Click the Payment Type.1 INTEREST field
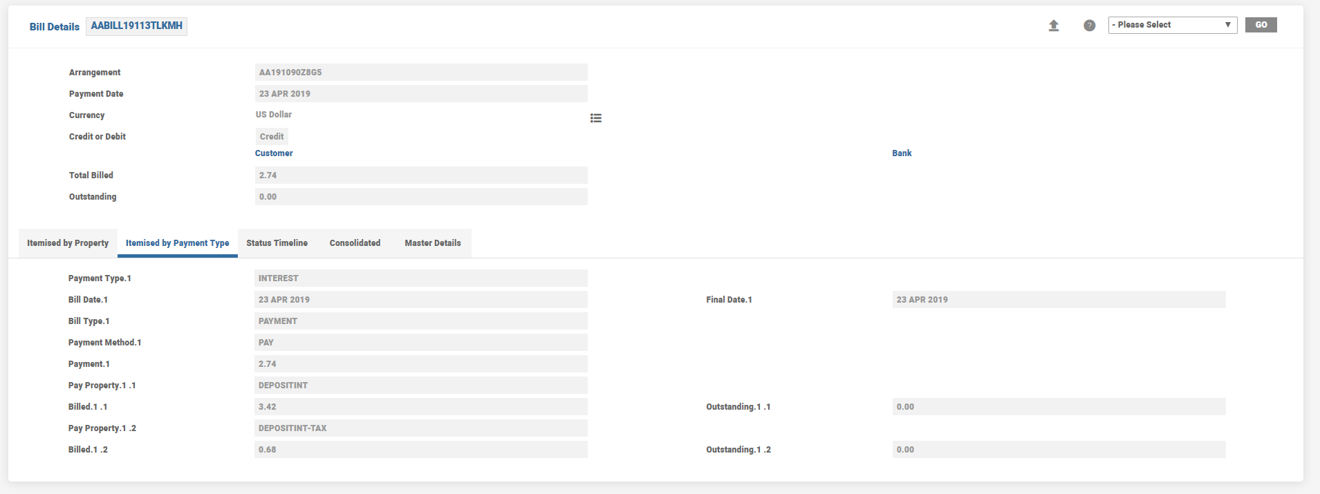The width and height of the screenshot is (1320, 494). click(x=420, y=278)
